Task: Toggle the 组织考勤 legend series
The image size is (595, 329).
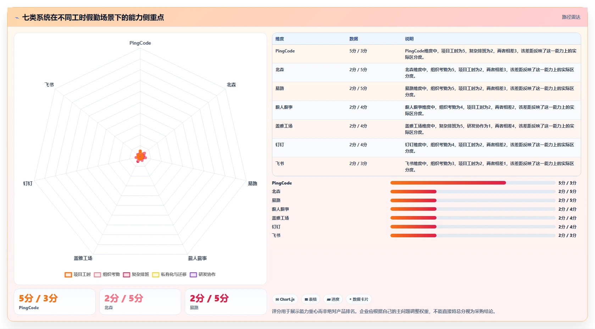Action: click(x=107, y=274)
